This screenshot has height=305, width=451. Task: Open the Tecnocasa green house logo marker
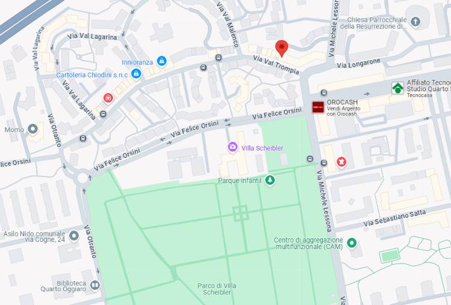click(x=398, y=88)
